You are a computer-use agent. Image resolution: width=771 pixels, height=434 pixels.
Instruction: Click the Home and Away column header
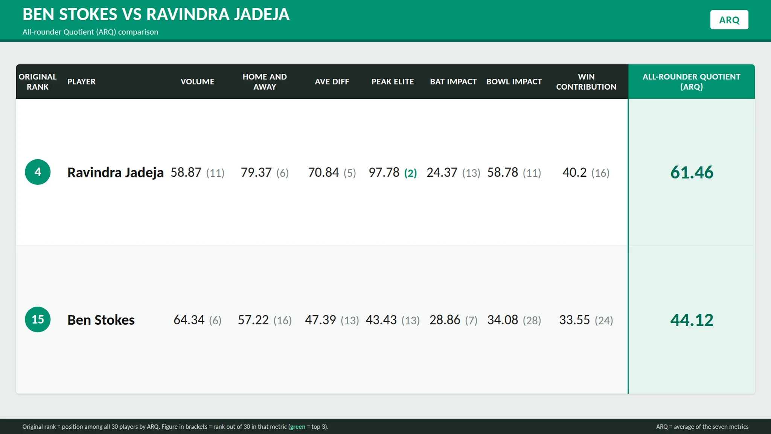pos(265,82)
